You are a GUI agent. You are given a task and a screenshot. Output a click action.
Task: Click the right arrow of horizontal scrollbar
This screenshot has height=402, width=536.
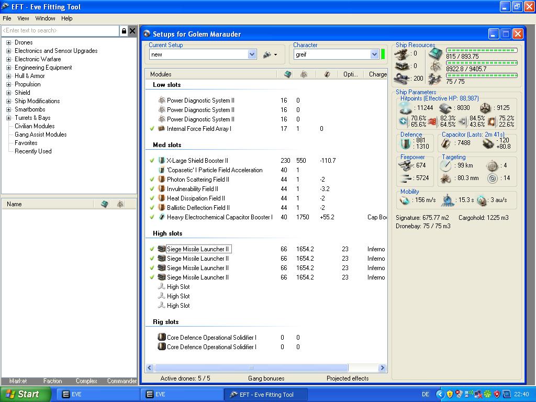click(x=382, y=368)
